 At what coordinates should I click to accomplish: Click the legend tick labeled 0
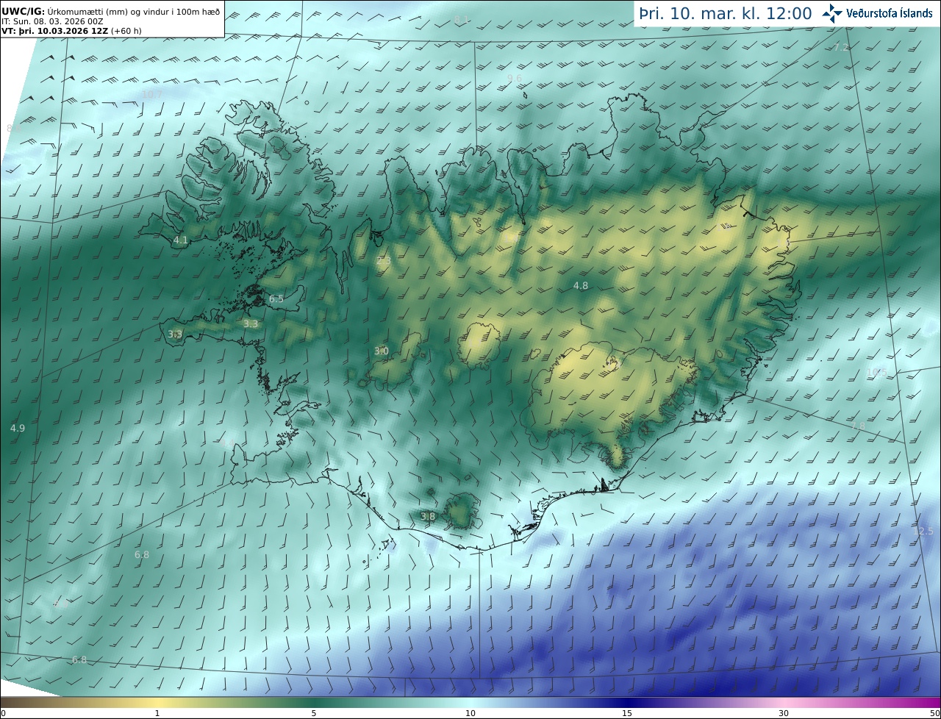[x=3, y=713]
